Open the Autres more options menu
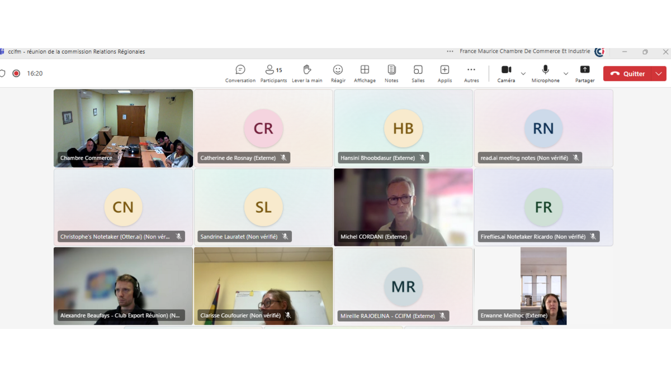Viewport: 671px width, 377px height. click(x=471, y=73)
